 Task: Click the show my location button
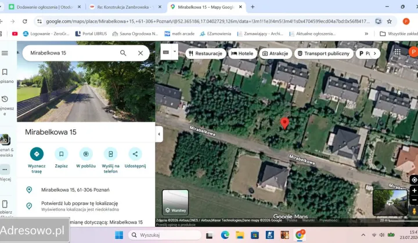point(415,180)
